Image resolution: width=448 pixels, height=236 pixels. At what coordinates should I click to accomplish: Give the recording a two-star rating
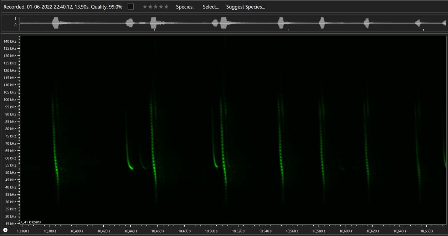[x=150, y=7]
